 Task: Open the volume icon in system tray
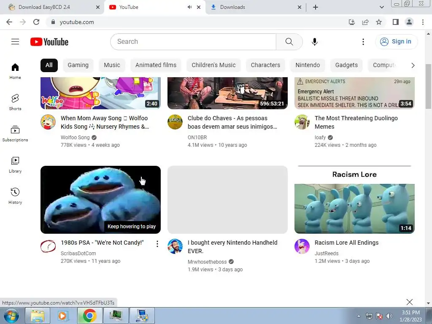click(389, 316)
